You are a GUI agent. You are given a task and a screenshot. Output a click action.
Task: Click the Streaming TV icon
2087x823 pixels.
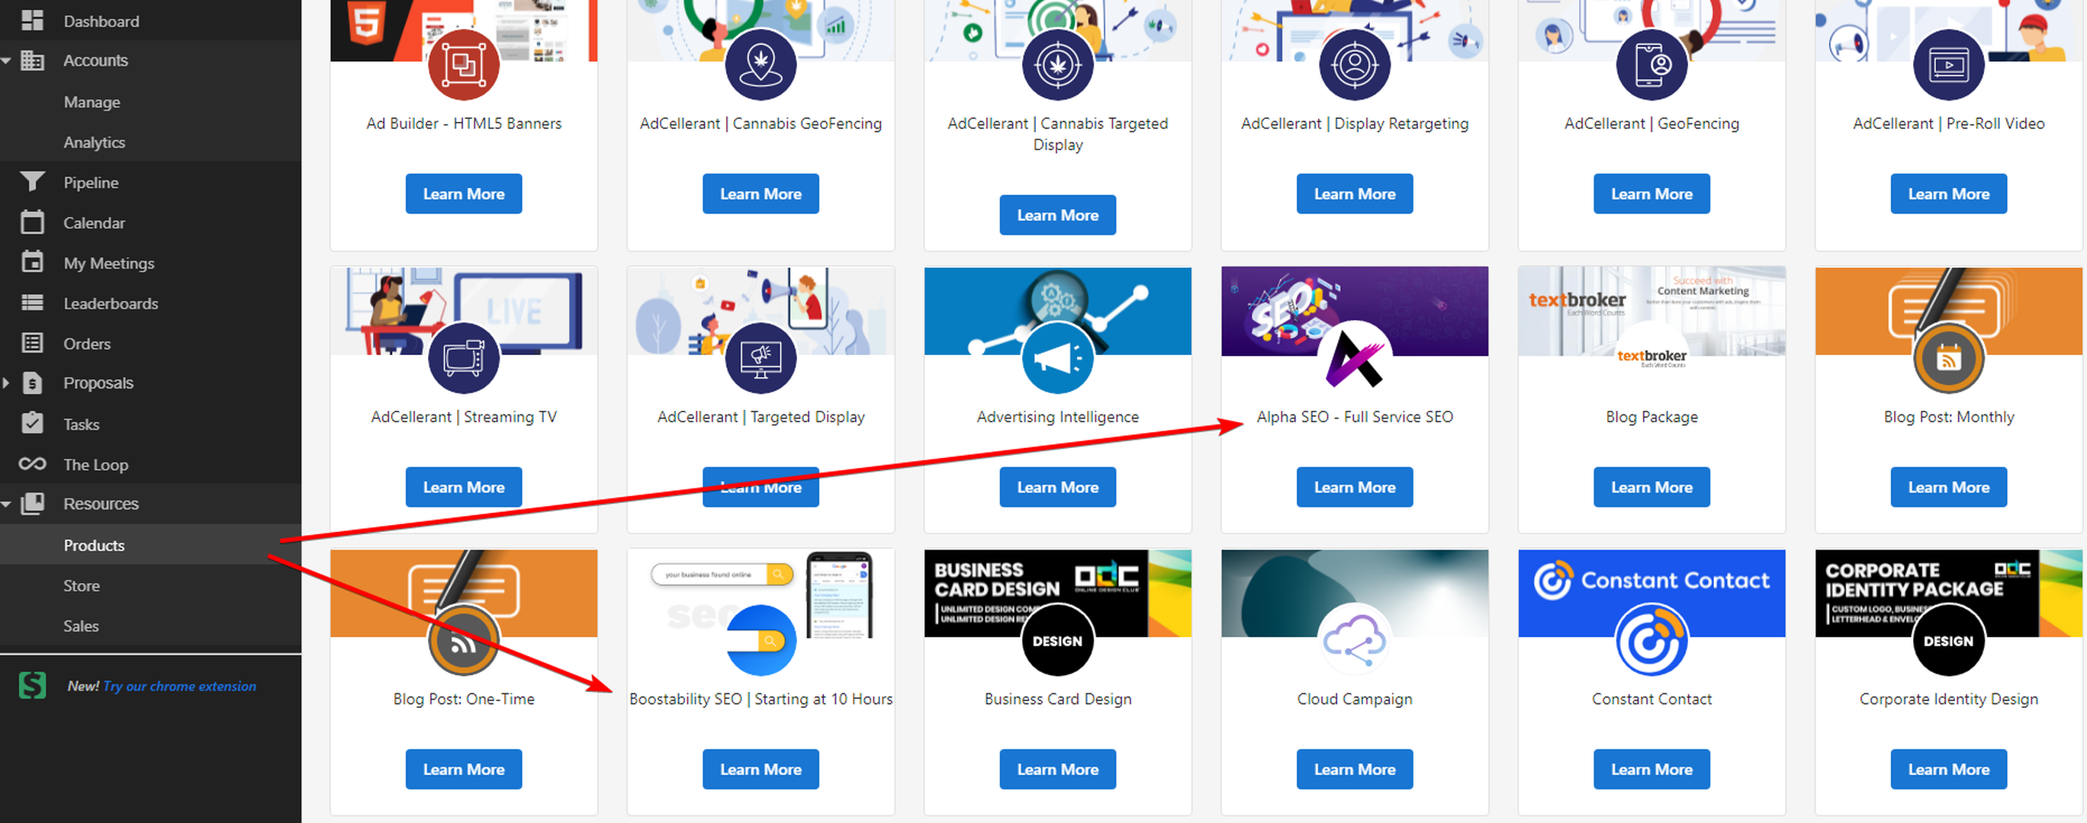464,357
